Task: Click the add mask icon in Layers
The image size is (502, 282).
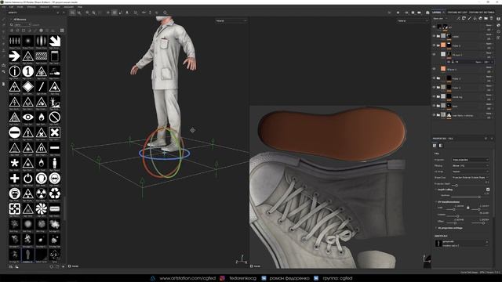Action: pos(464,19)
